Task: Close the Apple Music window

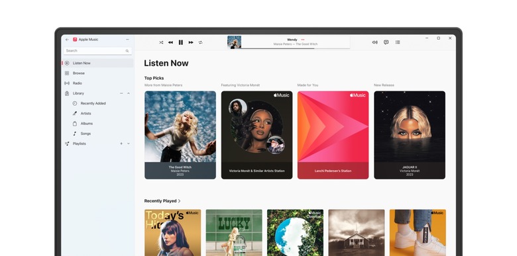Action: [450, 38]
